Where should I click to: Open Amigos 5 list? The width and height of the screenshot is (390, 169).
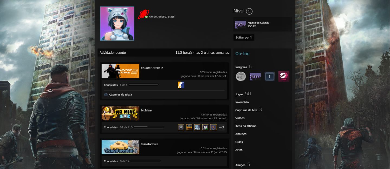pyautogui.click(x=243, y=165)
